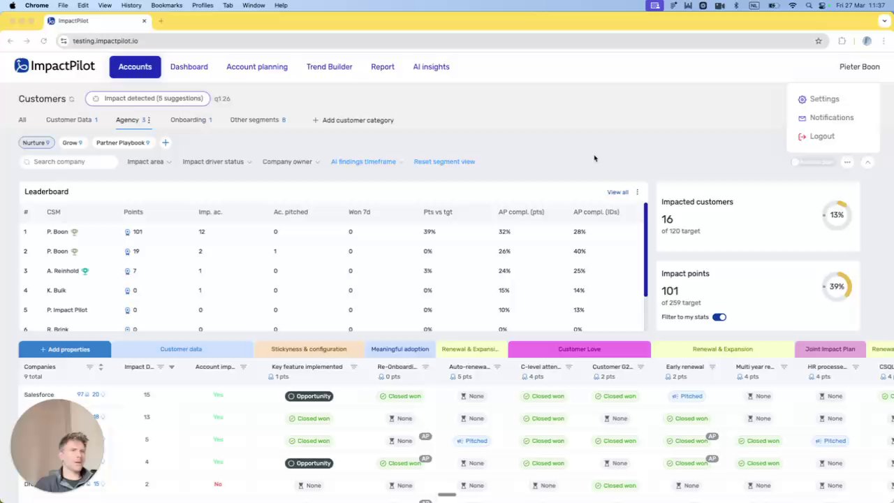Open the Impact driver status dropdown
Screen dimensions: 894x503
click(x=217, y=161)
